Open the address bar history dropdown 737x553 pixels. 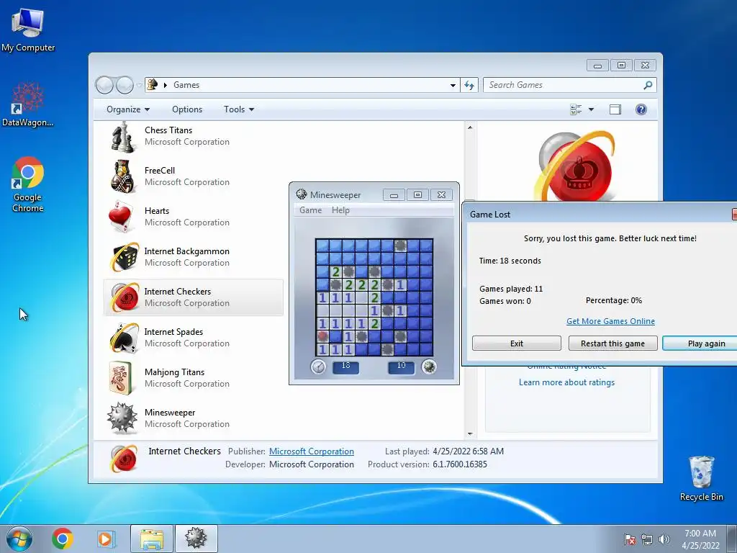453,85
